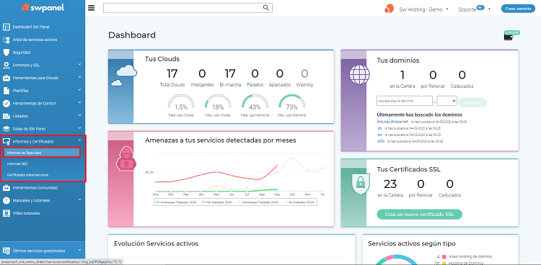
Task: Click the Últimos servicios gestionados icon
Action: [x=6, y=251]
